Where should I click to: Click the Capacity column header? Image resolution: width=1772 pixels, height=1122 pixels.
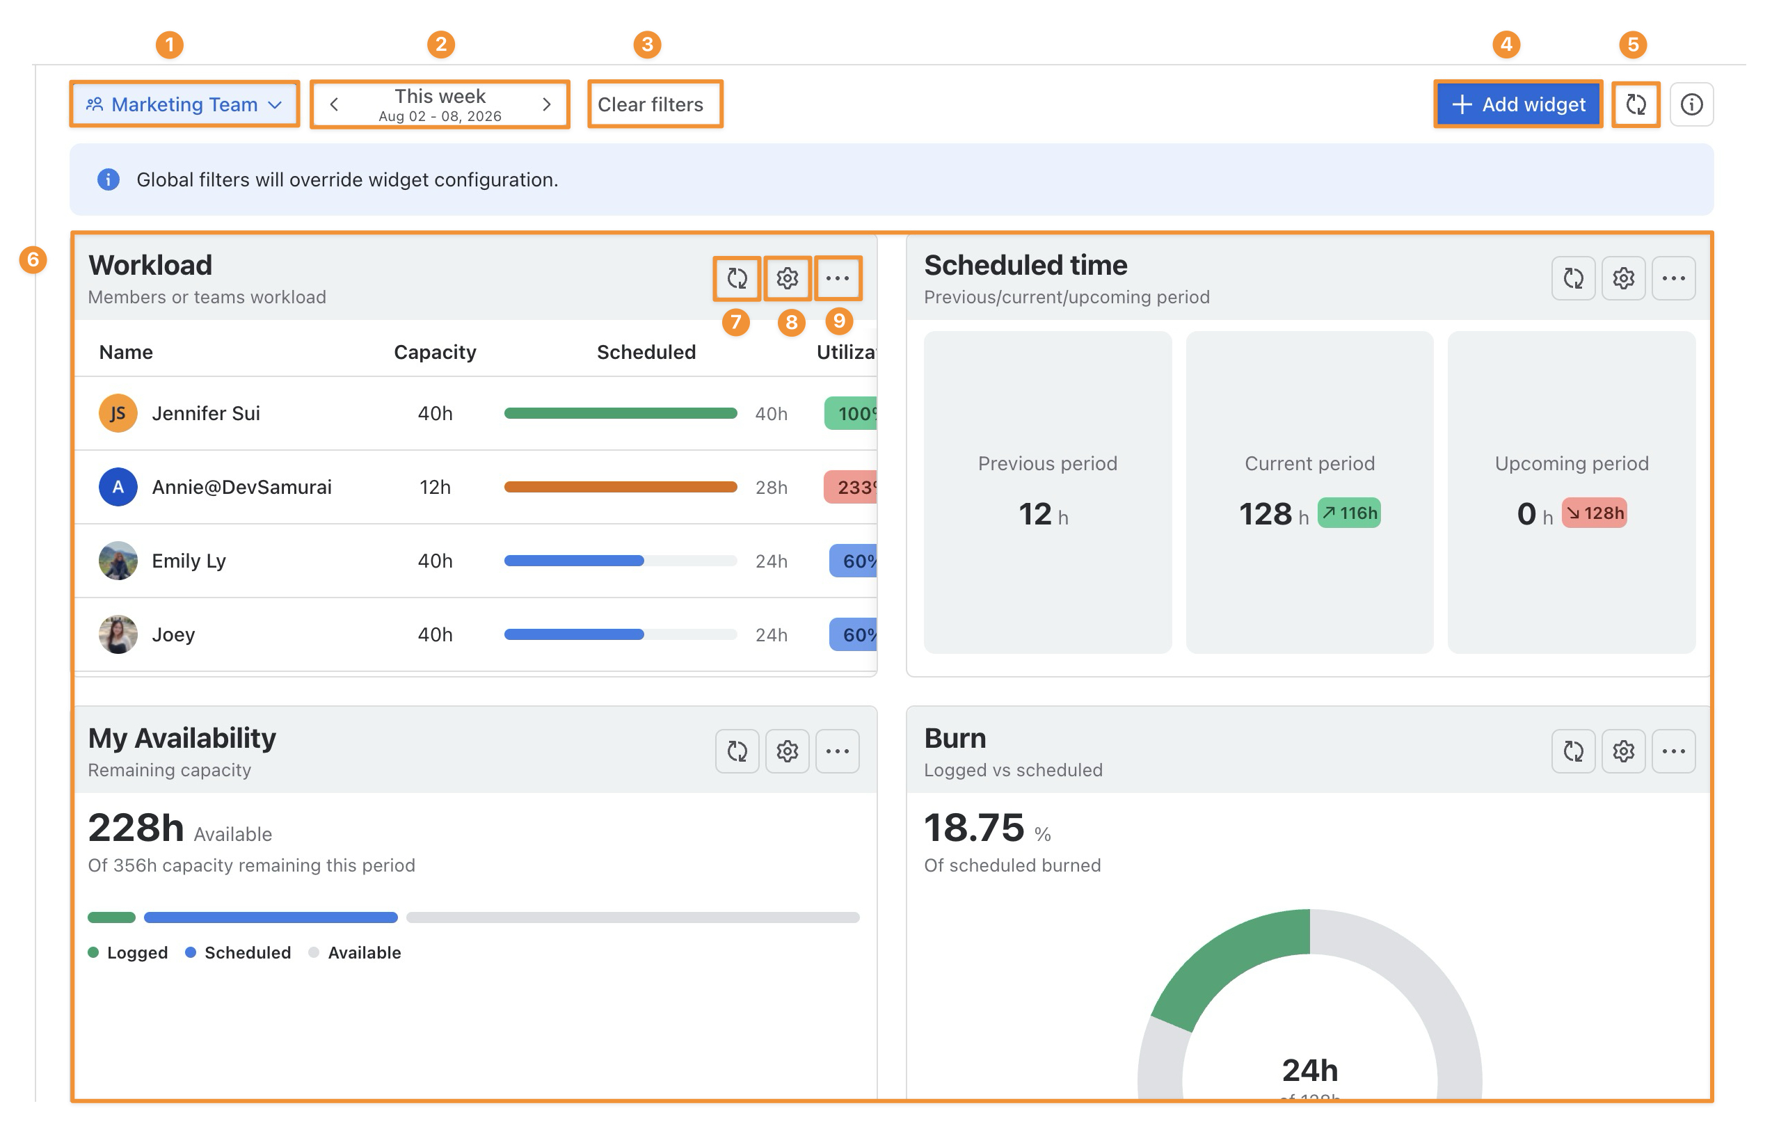[435, 353]
